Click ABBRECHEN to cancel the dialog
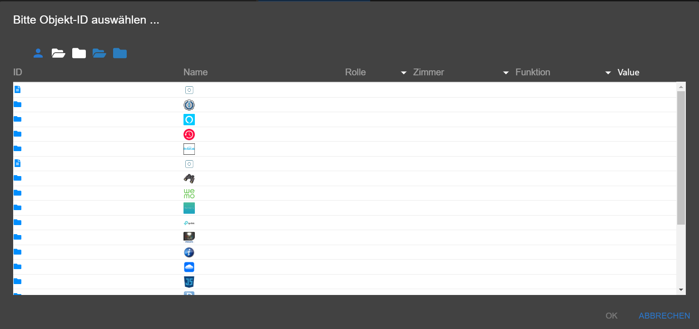 [664, 316]
